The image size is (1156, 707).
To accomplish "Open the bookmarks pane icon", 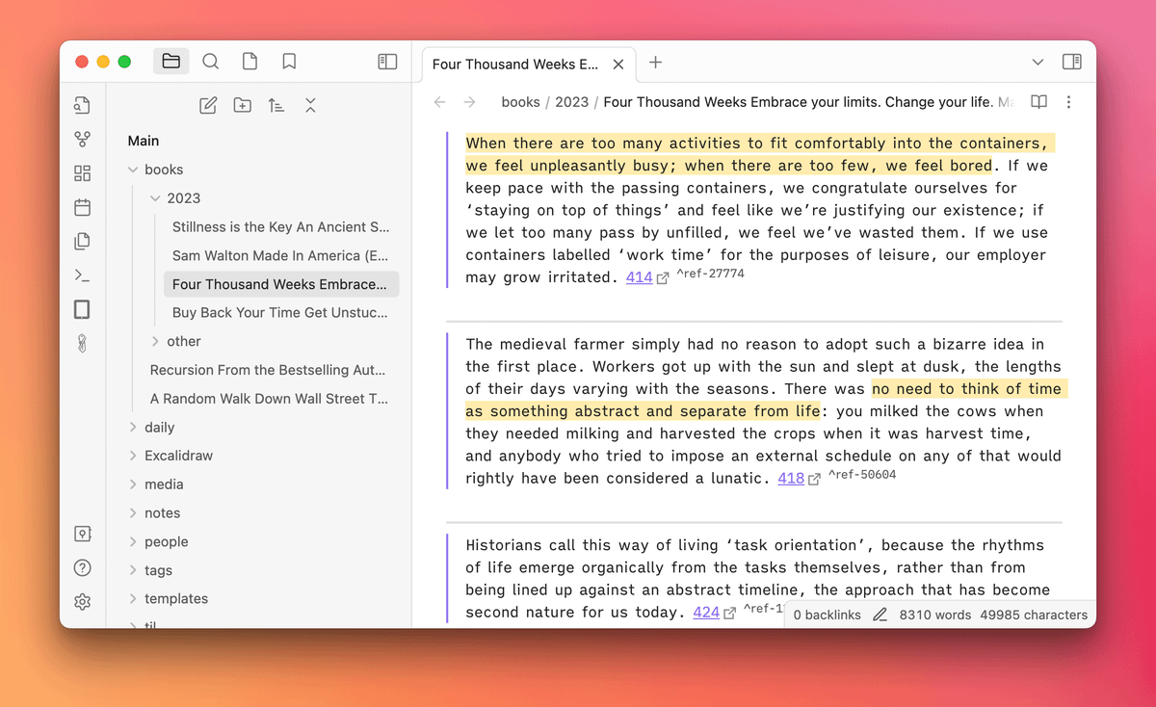I will coord(289,62).
